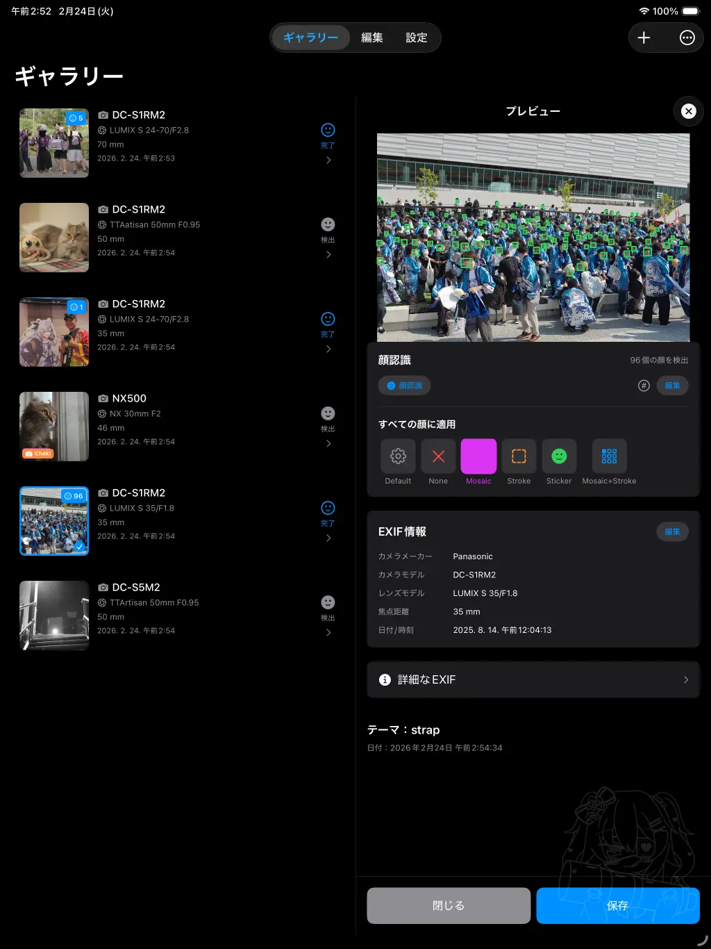Tap the 編集 button in the EXIF情報 section
711x949 pixels.
click(671, 531)
